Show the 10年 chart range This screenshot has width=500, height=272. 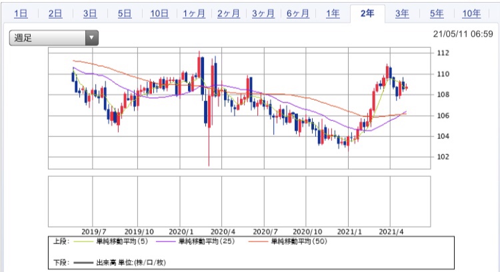click(x=471, y=13)
